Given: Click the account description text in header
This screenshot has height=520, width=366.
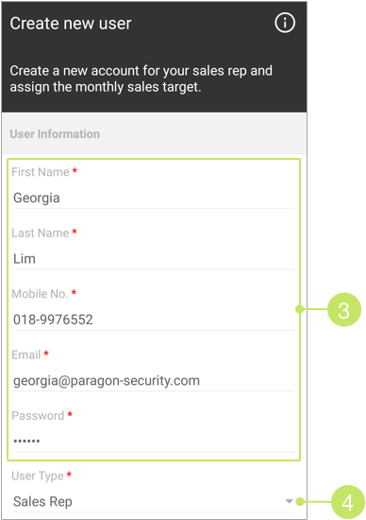Looking at the screenshot, I should click(141, 78).
